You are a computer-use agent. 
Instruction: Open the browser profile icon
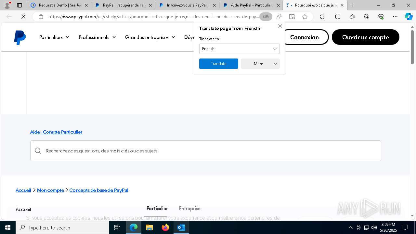pos(7,5)
